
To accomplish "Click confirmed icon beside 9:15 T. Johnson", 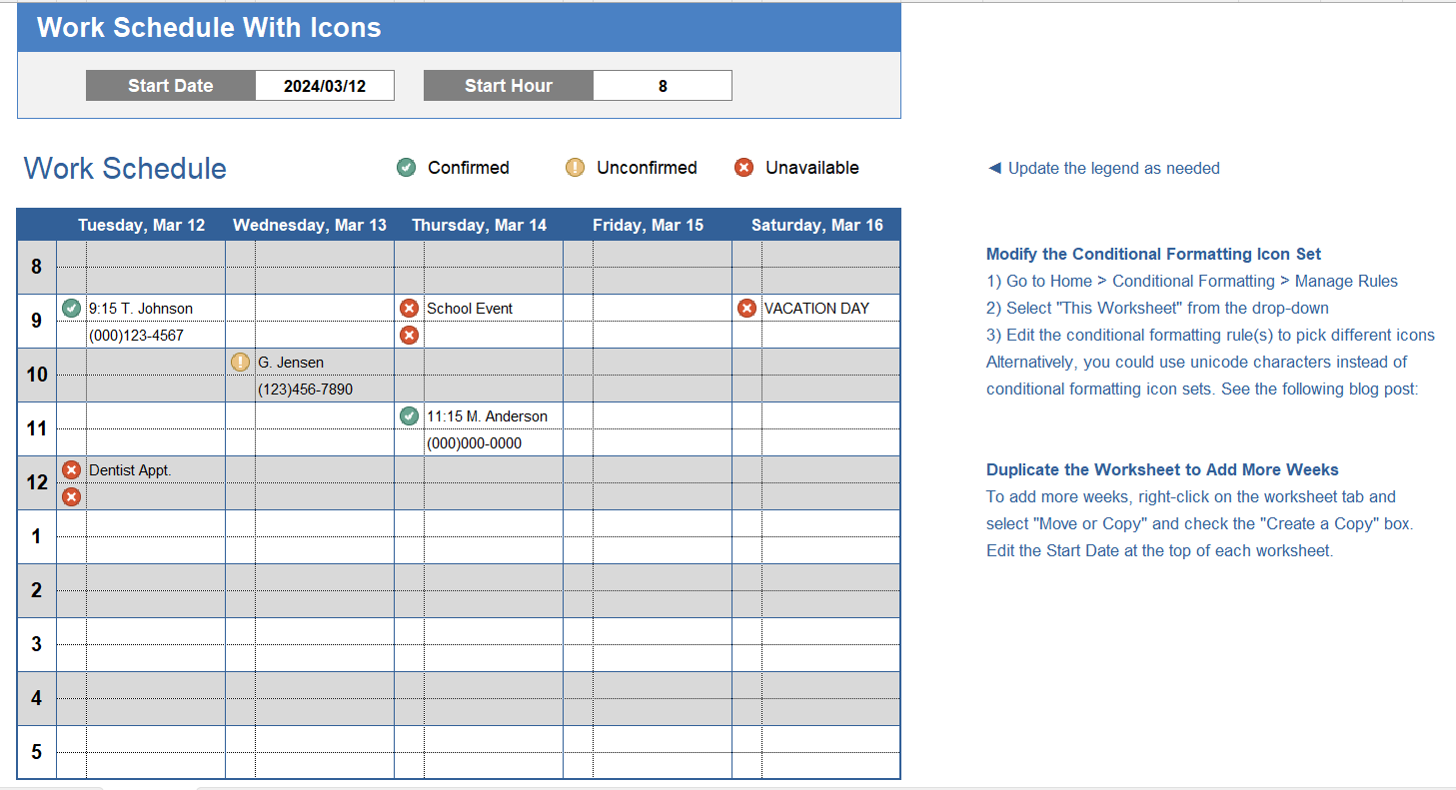I will [71, 309].
